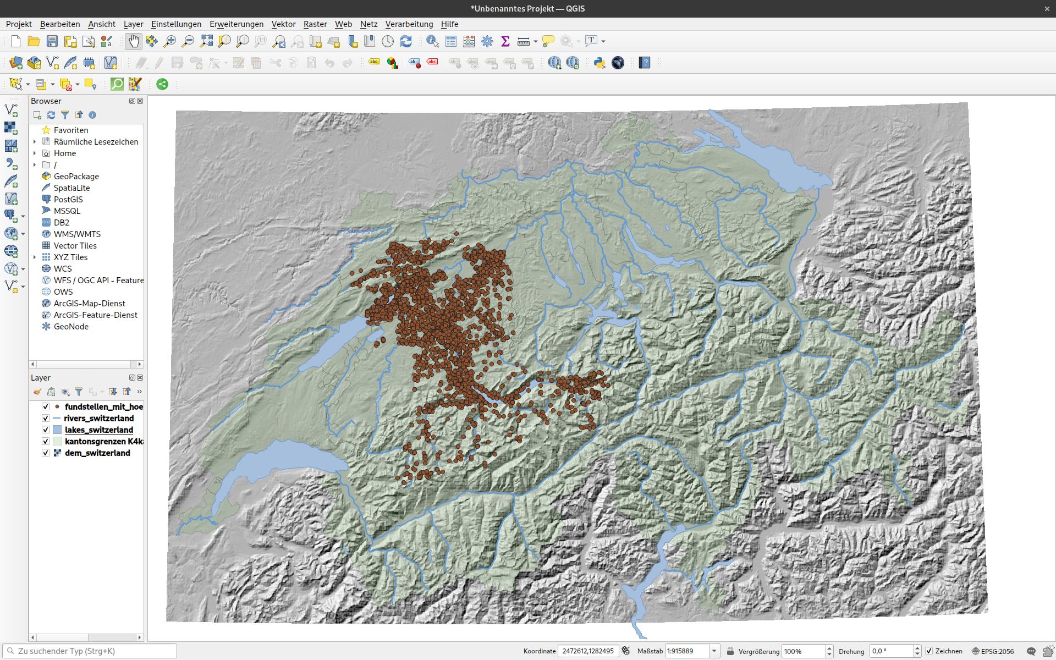The width and height of the screenshot is (1056, 660).
Task: Toggle the Zeichnen render checkbox
Action: (x=929, y=651)
